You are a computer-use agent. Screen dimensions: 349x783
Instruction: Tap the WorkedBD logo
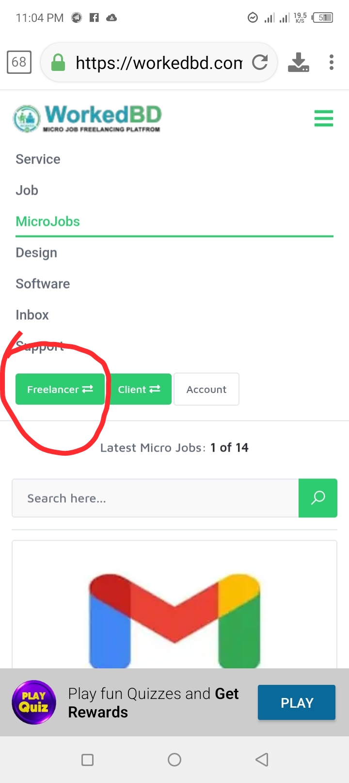click(87, 118)
